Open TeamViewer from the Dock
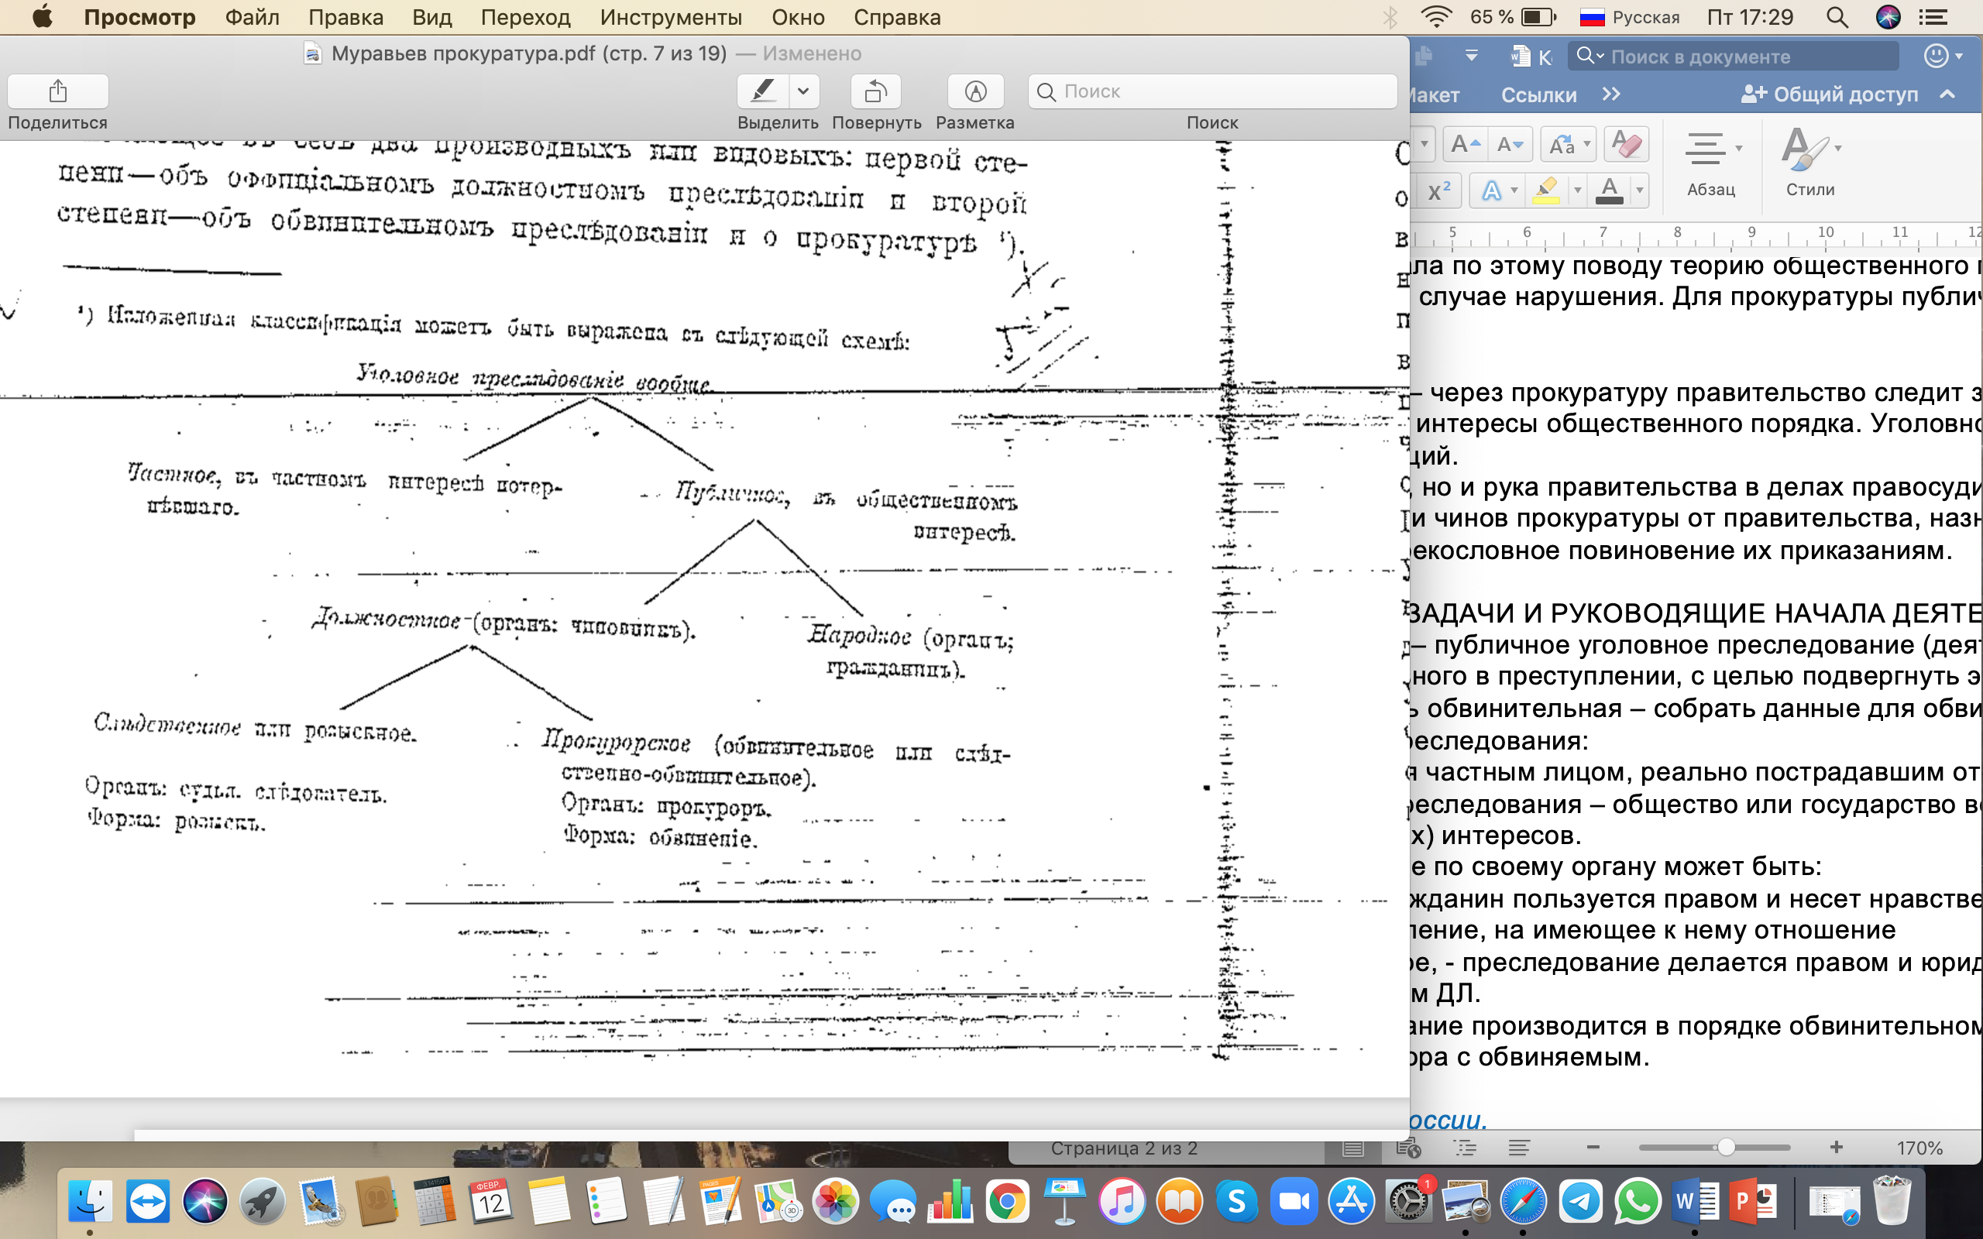 (x=147, y=1201)
